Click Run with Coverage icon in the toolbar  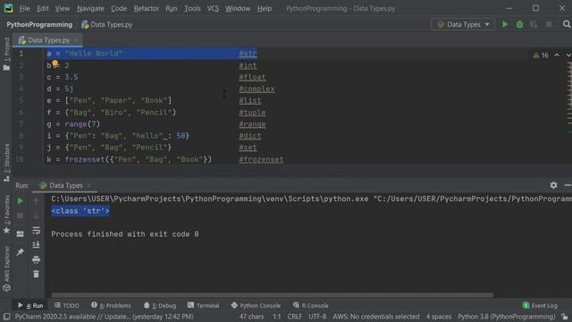(x=534, y=24)
